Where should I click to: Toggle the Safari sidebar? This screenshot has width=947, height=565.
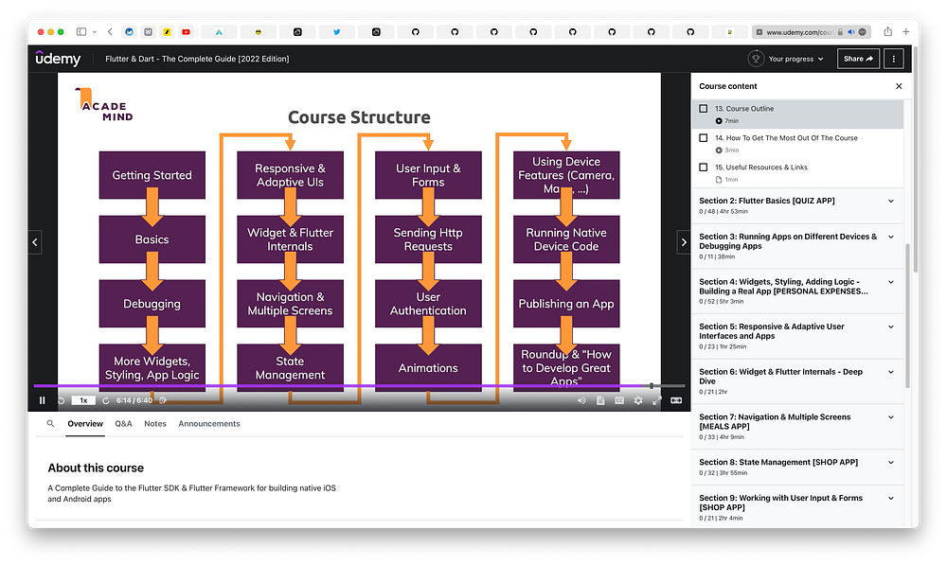tap(80, 32)
